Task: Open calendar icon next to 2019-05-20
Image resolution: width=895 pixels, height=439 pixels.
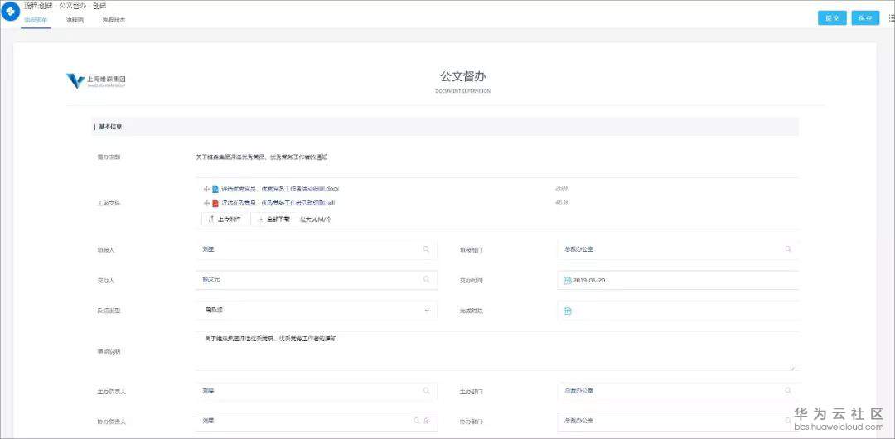Action: coord(568,280)
